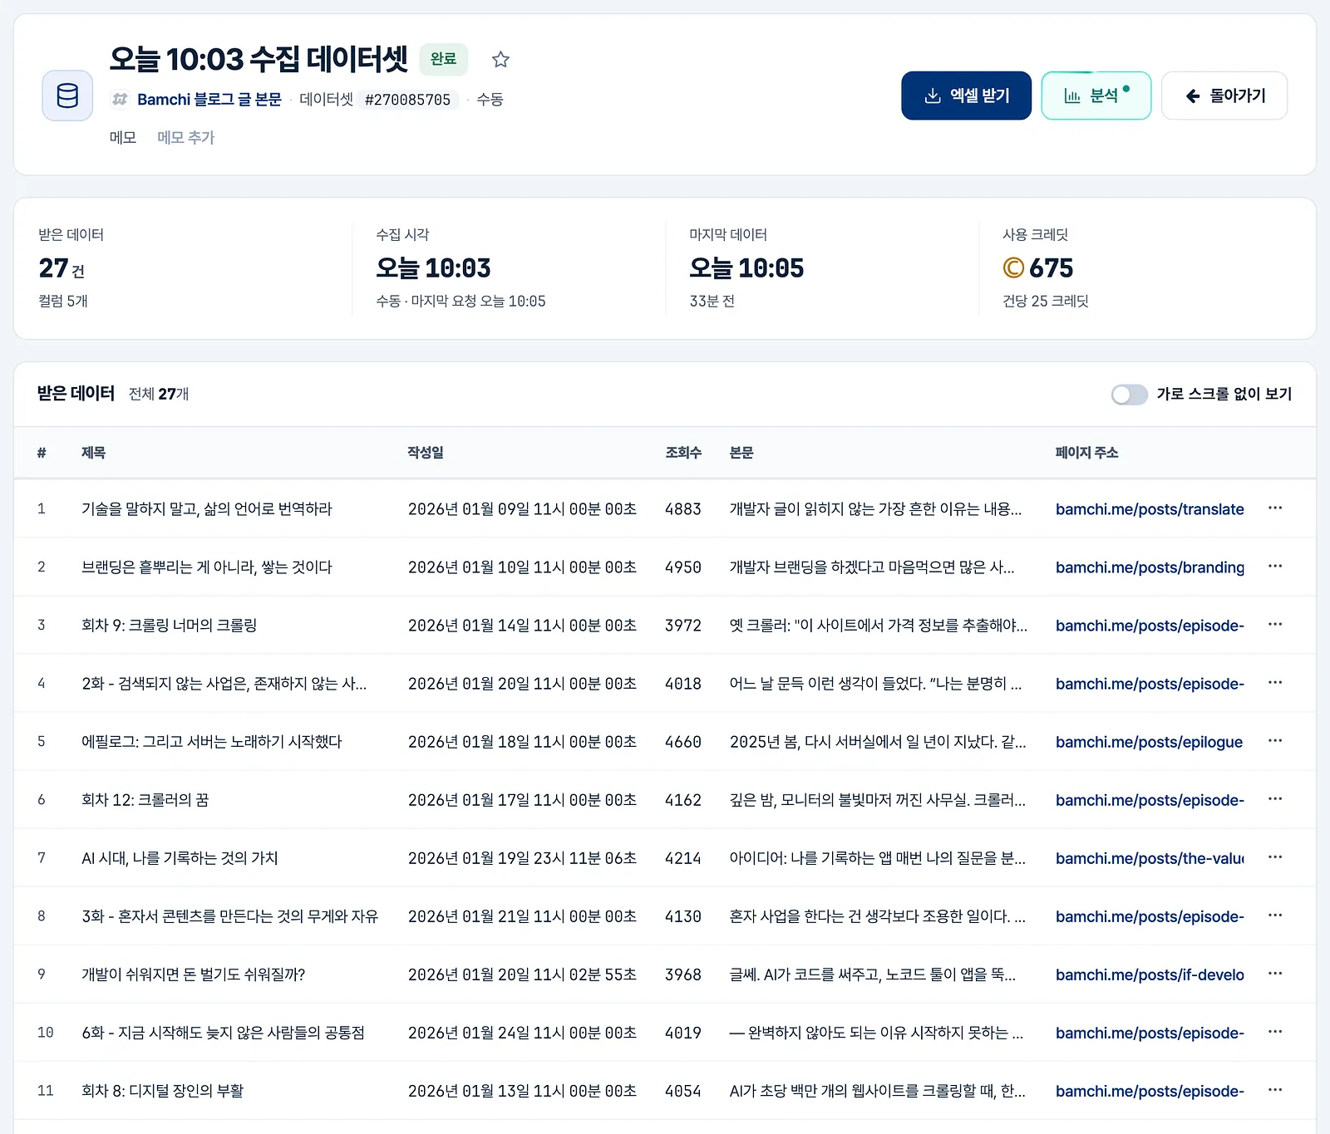Select title 에필로그: 그리고 서버는 노래하기 시작했다

click(212, 741)
